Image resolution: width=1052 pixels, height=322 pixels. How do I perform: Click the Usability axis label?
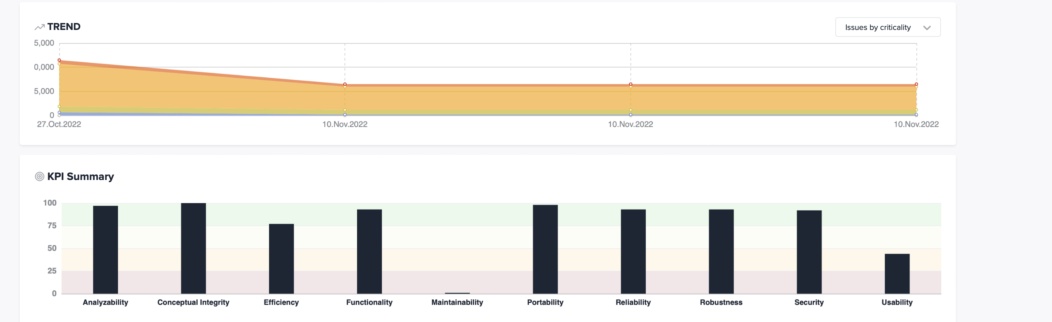tap(897, 302)
